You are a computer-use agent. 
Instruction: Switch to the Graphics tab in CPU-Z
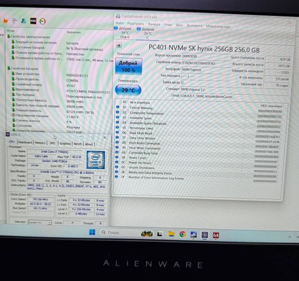point(65,143)
